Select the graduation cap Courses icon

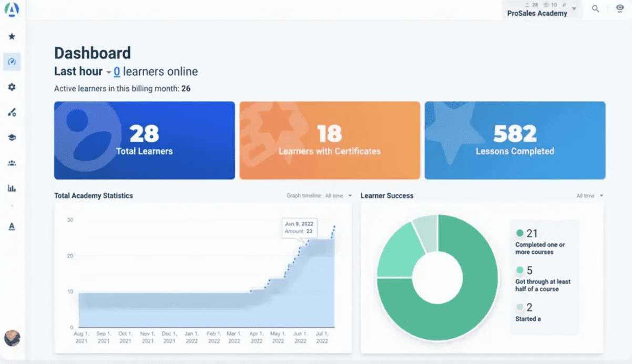pyautogui.click(x=12, y=137)
